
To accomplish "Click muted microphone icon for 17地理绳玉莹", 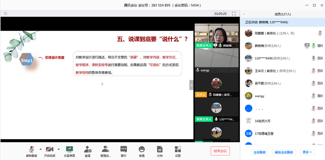I will coord(314,134).
